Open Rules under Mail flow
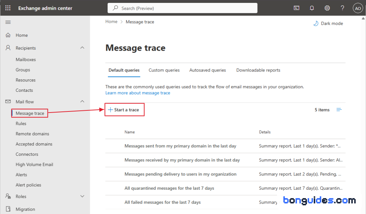 pos(21,124)
